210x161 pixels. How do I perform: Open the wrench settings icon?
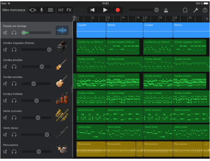pyautogui.click(x=196, y=10)
